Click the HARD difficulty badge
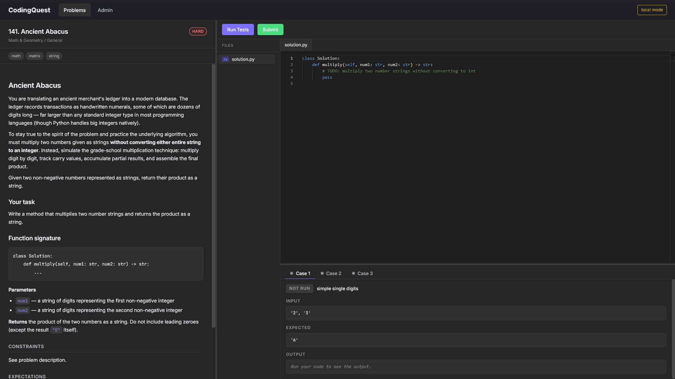Image resolution: width=675 pixels, height=379 pixels. click(x=198, y=31)
